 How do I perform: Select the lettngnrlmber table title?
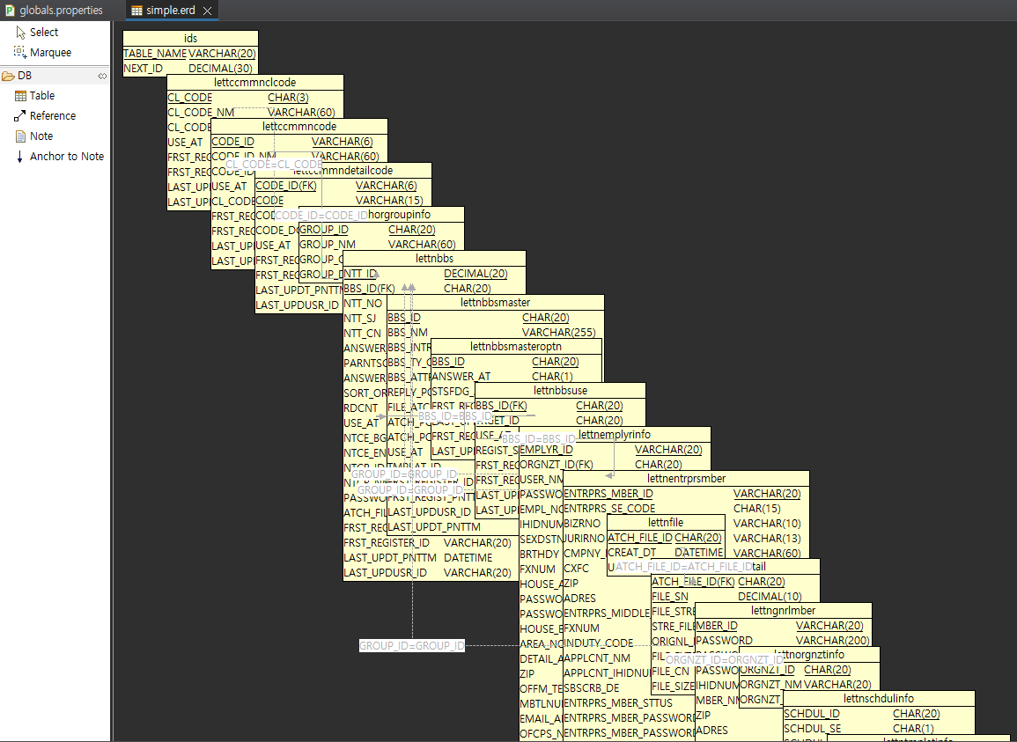[783, 611]
